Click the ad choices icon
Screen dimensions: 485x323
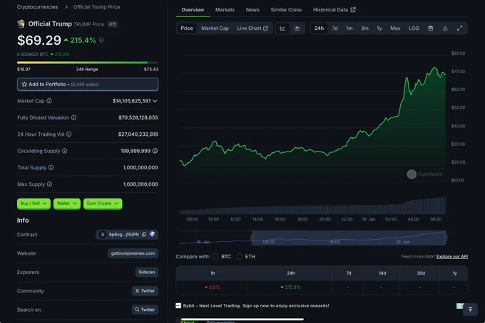[459, 306]
